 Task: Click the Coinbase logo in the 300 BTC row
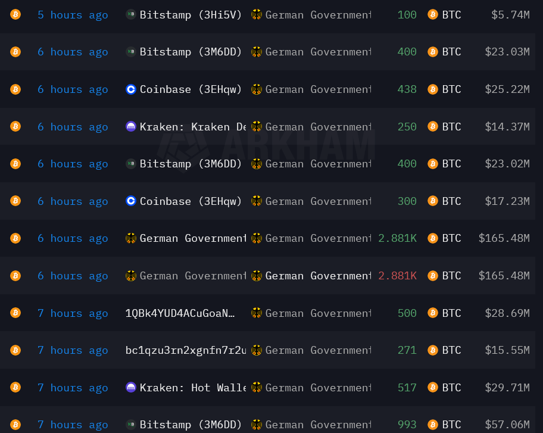tap(131, 201)
